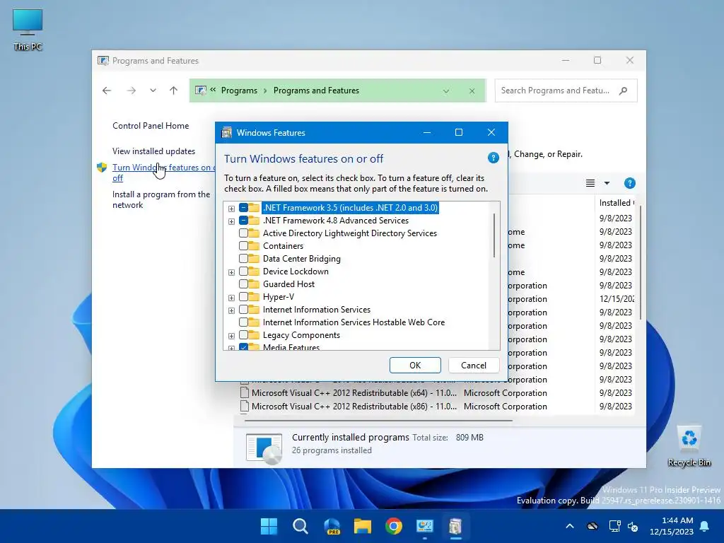Viewport: 724px width, 543px height.
Task: Open taskbar Search
Action: [x=300, y=526]
